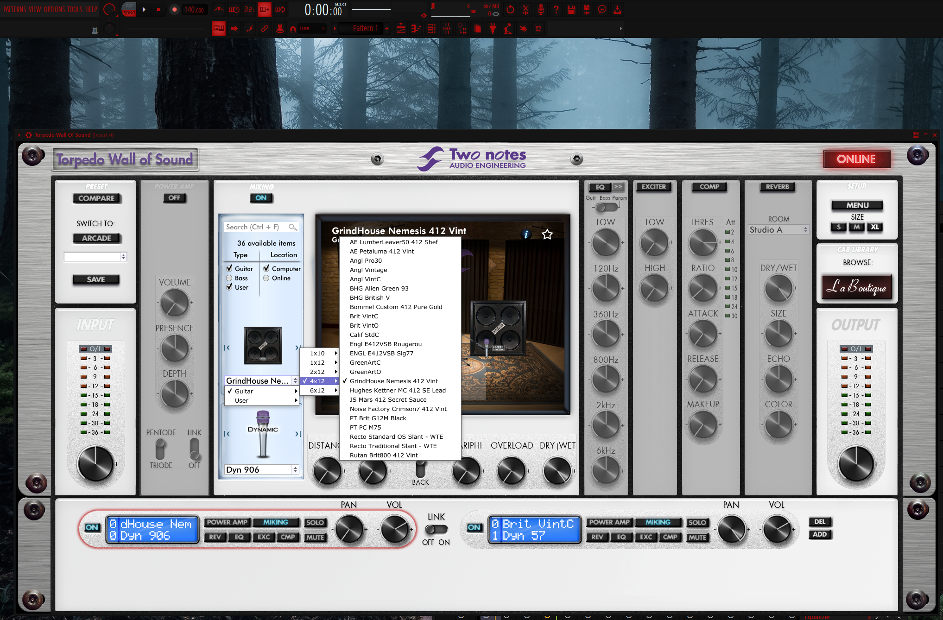Click the ARCADE switch button
Screen dimensions: 943x620
click(x=96, y=238)
